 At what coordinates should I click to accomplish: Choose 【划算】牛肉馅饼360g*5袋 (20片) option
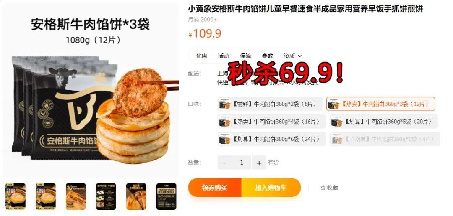pyautogui.click(x=384, y=122)
